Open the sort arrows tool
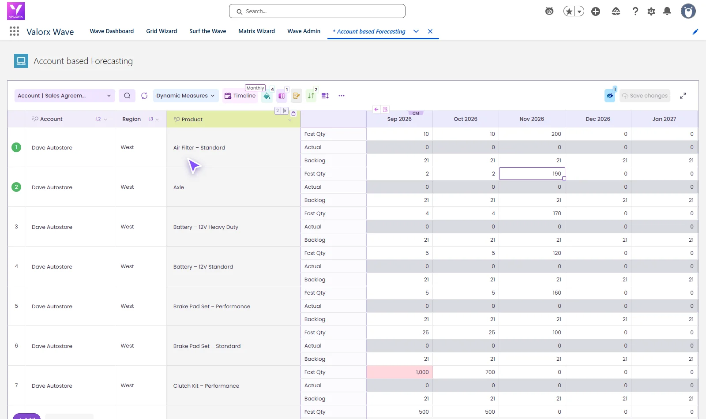This screenshot has width=706, height=419. point(311,96)
